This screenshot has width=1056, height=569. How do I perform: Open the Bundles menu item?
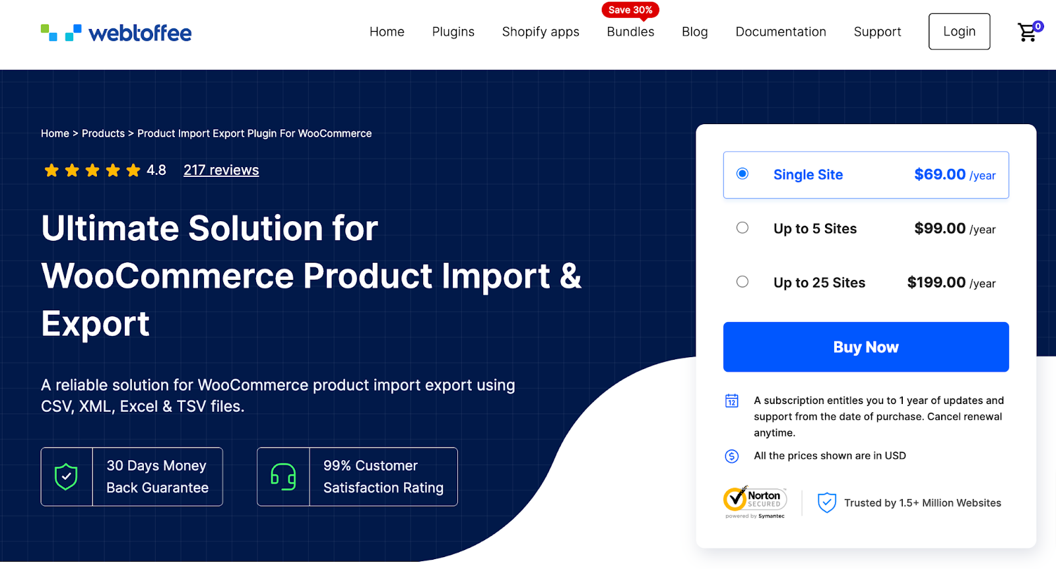click(x=630, y=32)
